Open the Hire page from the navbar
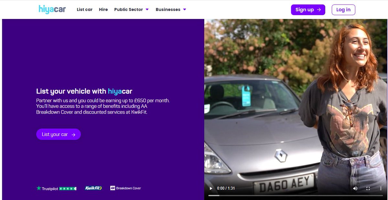The width and height of the screenshot is (388, 200). click(x=103, y=10)
